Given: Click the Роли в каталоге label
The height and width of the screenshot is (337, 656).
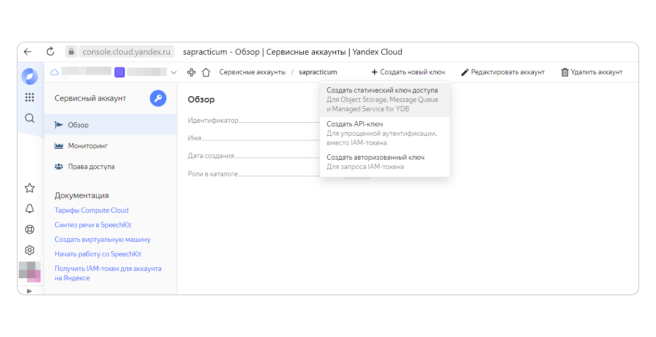Looking at the screenshot, I should tap(213, 174).
